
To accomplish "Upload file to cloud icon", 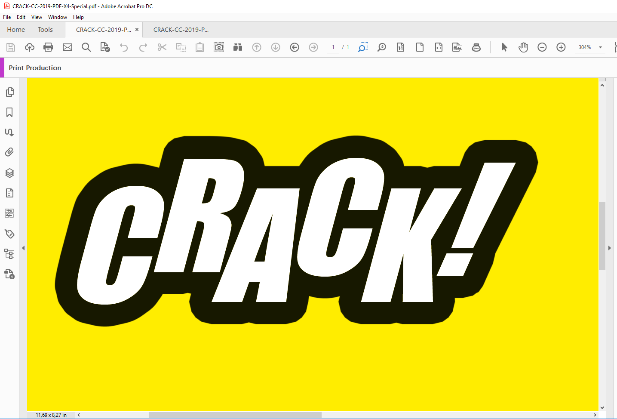I will [x=30, y=47].
